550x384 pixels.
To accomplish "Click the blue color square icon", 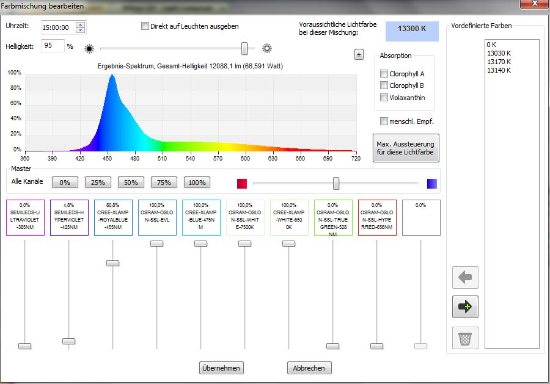I will click(x=432, y=183).
